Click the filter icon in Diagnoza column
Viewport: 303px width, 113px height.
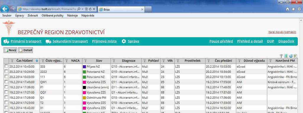(x=114, y=61)
